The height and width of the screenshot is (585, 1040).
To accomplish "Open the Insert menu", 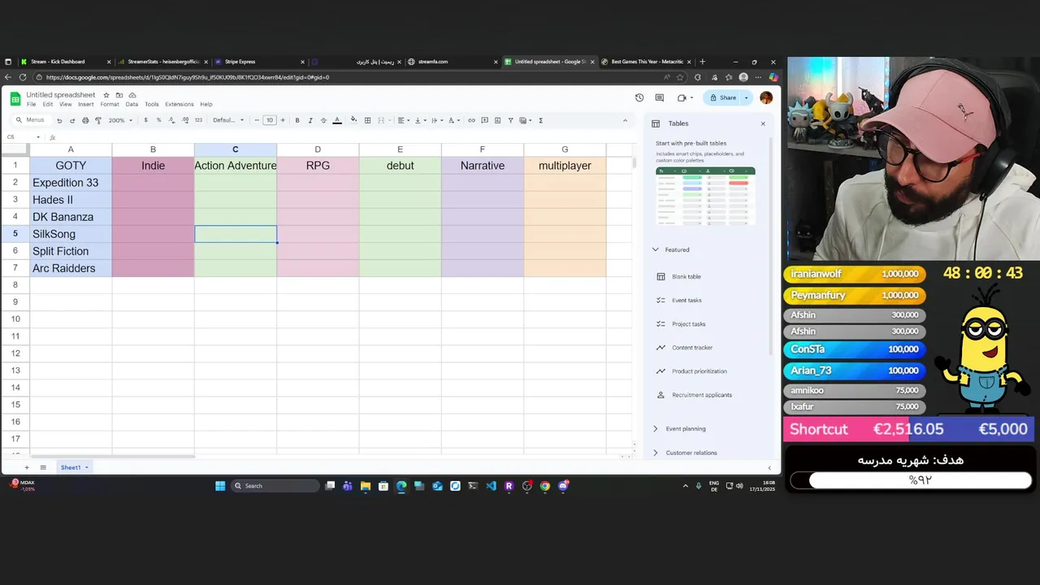I will (85, 104).
